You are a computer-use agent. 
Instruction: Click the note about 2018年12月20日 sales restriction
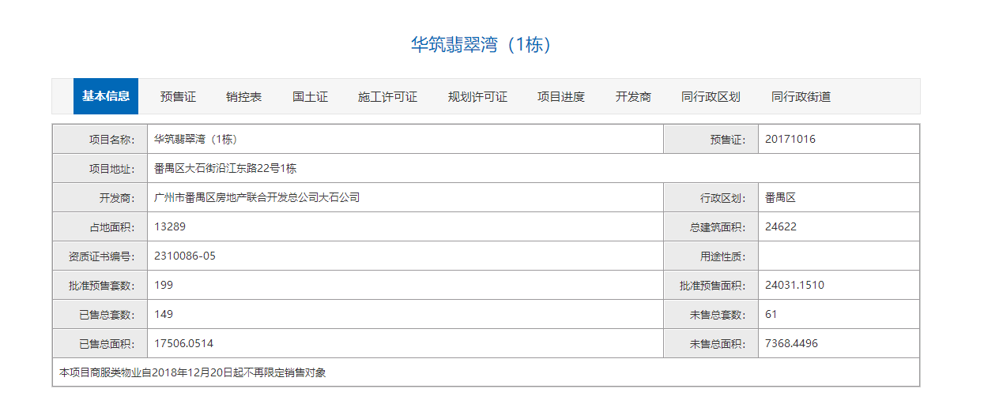[193, 372]
